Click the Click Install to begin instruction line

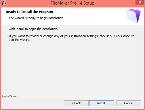click(x=33, y=29)
